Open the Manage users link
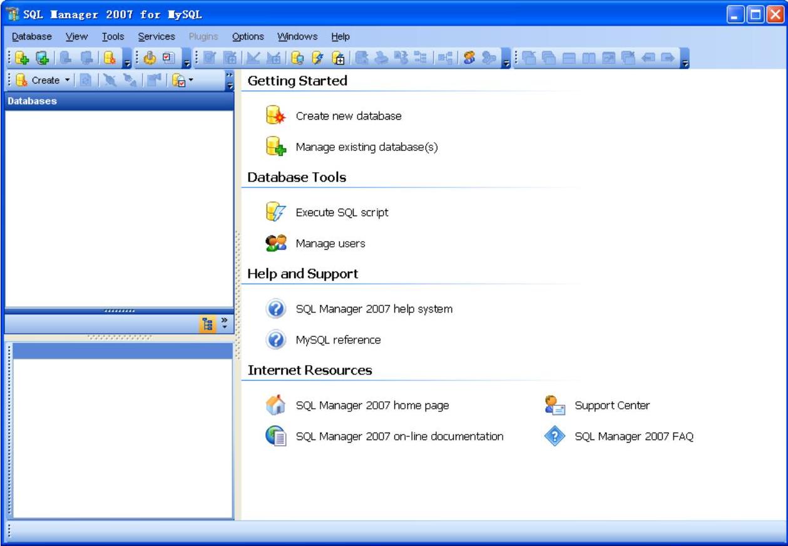 330,244
